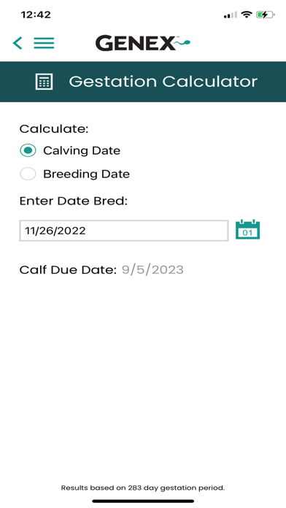
Task: Open the hamburger menu
Action: [x=44, y=43]
